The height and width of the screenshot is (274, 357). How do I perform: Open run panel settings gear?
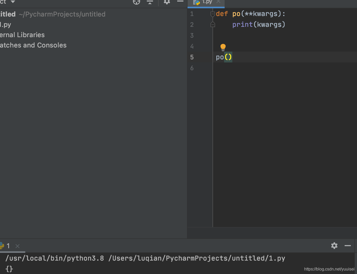[x=334, y=246]
